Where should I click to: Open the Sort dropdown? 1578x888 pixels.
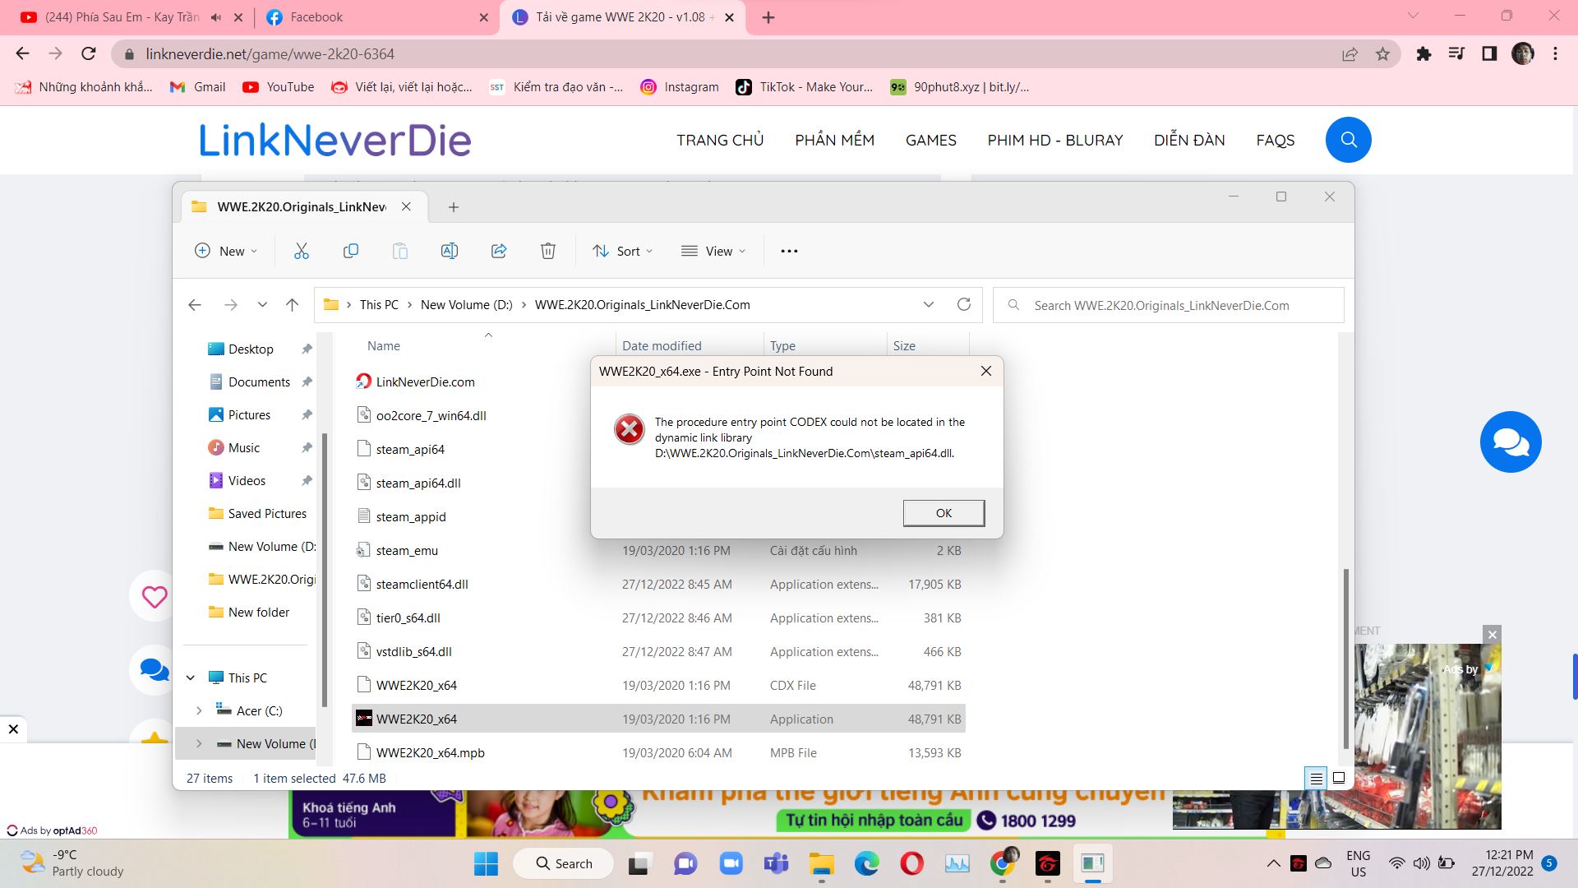point(623,252)
